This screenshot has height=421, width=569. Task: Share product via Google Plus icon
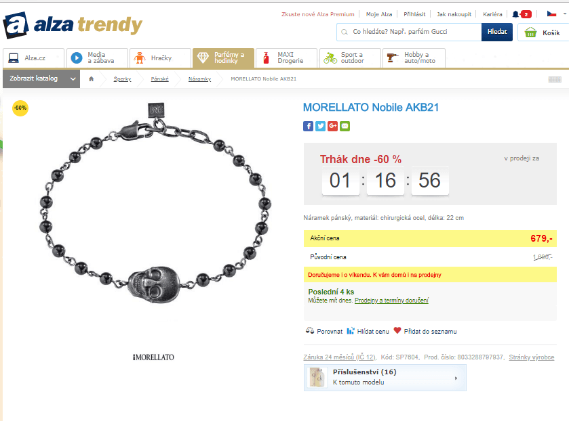pos(333,126)
